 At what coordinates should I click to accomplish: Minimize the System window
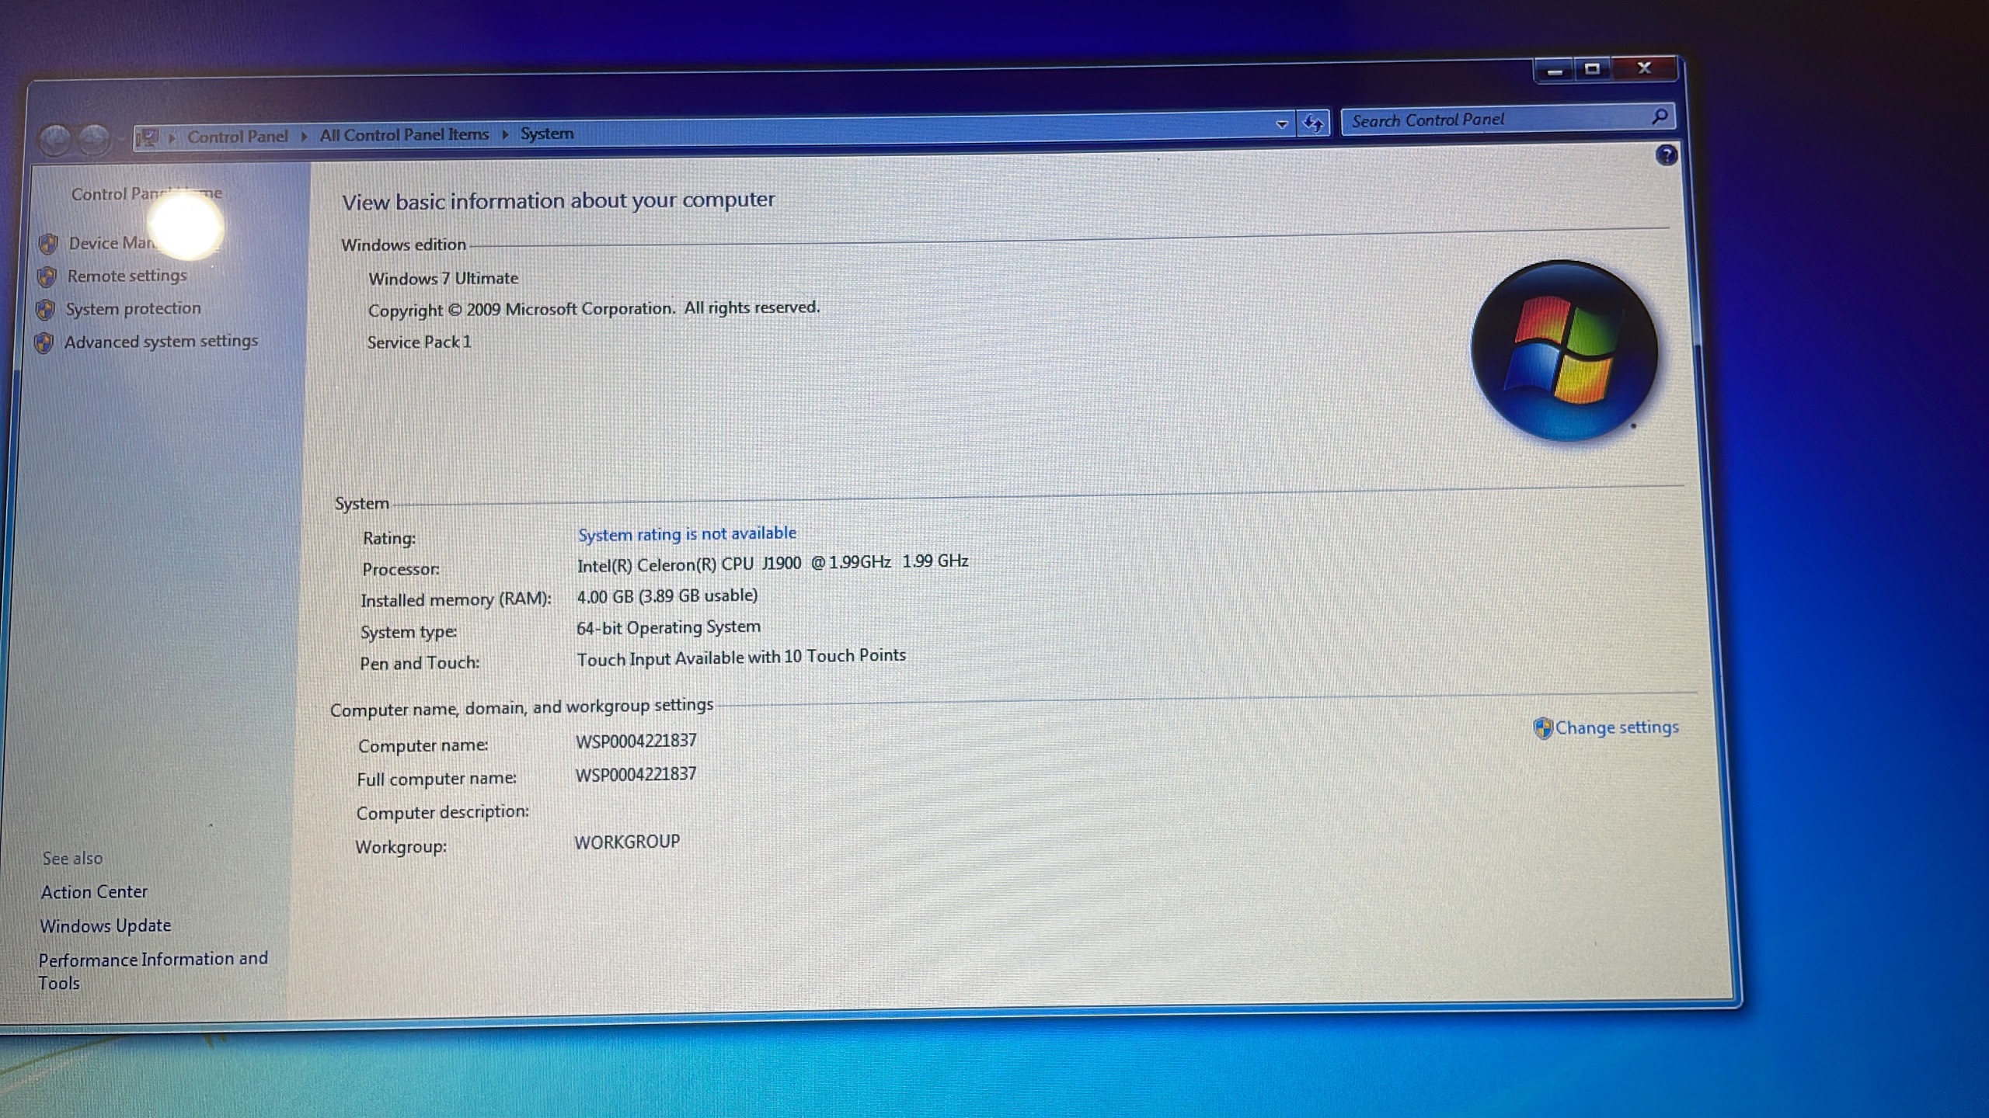[1555, 71]
